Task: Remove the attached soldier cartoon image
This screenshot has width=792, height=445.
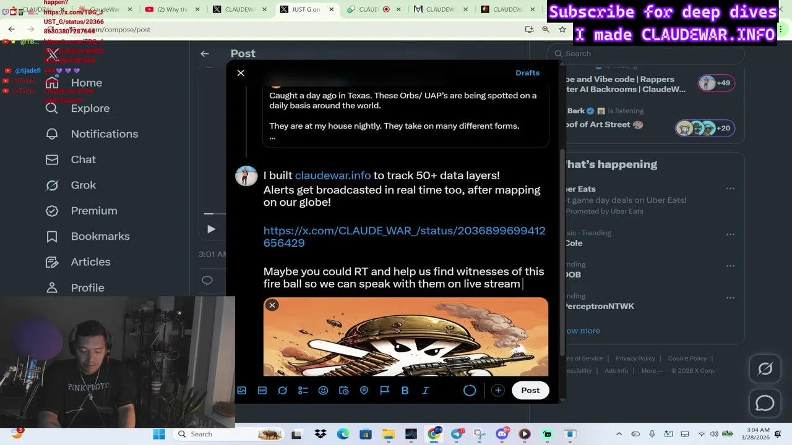Action: click(272, 305)
